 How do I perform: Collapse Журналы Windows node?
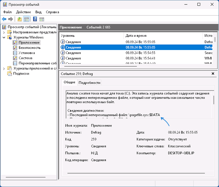4,37
